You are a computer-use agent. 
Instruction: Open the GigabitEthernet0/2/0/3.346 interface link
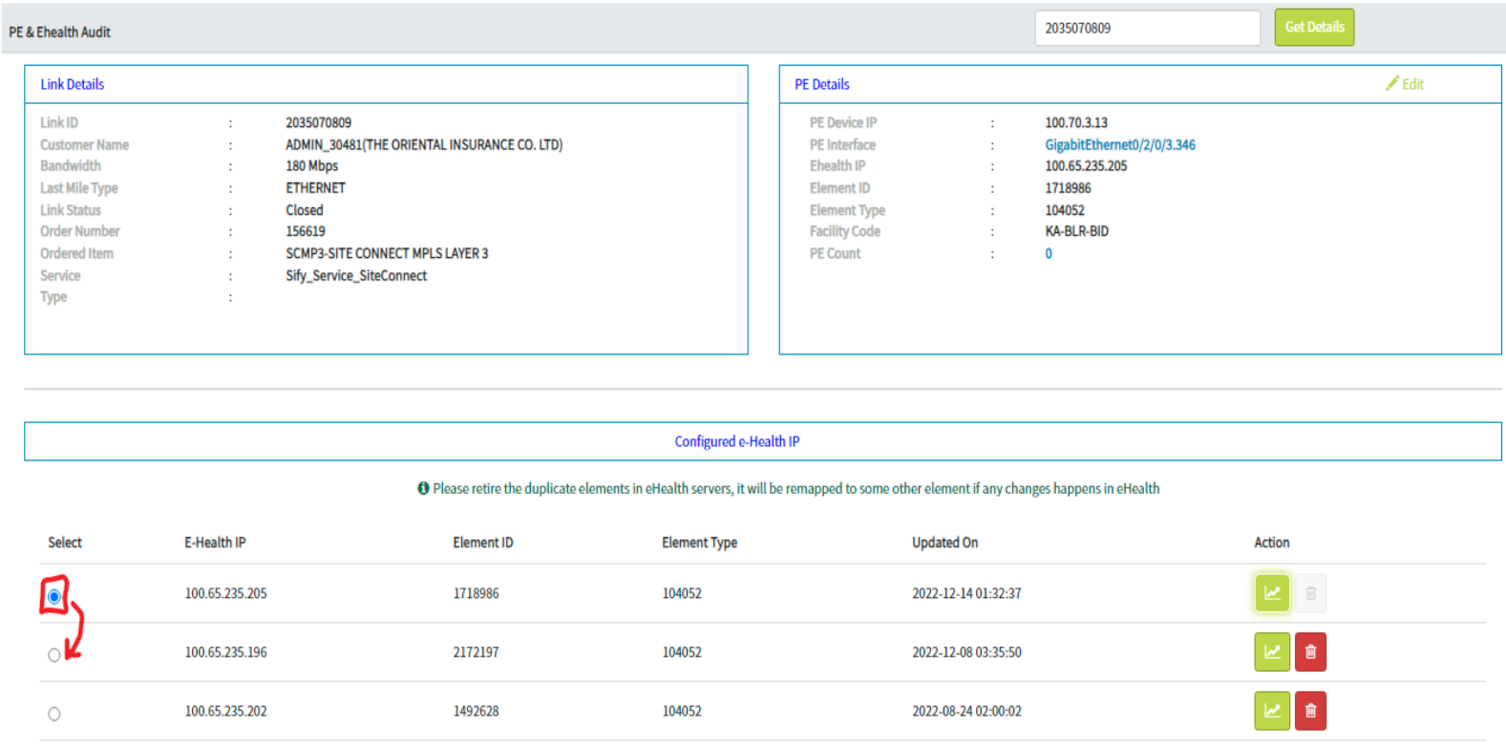pos(1120,145)
